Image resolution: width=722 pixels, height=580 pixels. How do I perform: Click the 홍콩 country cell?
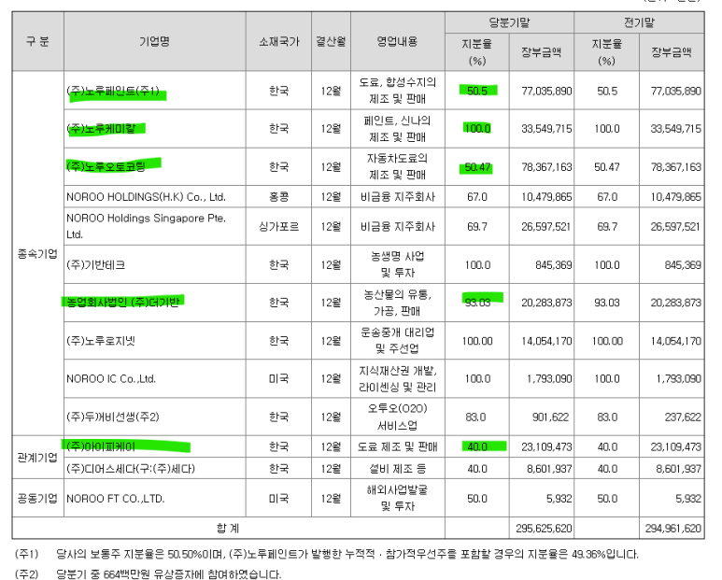[x=278, y=197]
